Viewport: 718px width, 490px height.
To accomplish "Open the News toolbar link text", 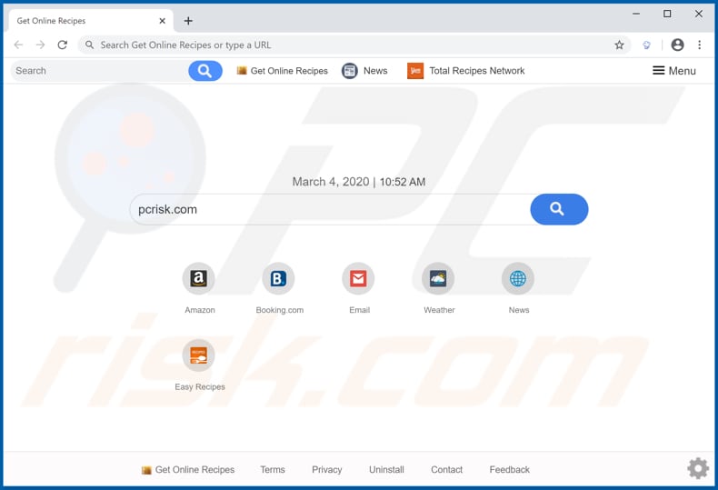I will coord(375,71).
